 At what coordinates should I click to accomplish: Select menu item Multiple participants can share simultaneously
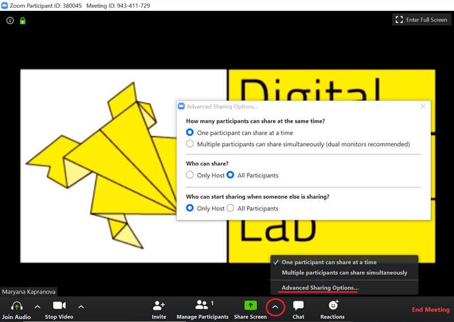pos(344,272)
